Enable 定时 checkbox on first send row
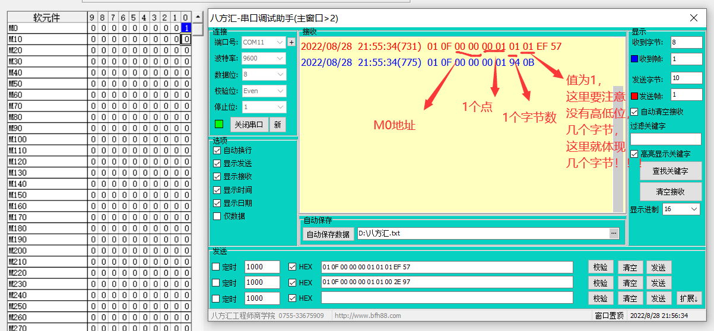The image size is (714, 331). (x=217, y=267)
